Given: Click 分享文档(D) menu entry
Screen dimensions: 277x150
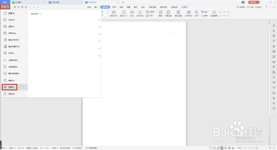Looking at the screenshot, I should point(15,60).
